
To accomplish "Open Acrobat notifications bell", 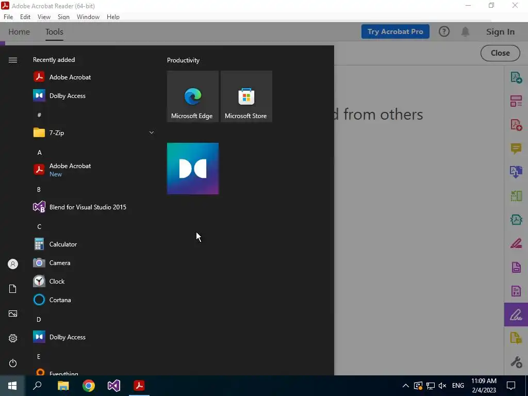I will click(465, 31).
